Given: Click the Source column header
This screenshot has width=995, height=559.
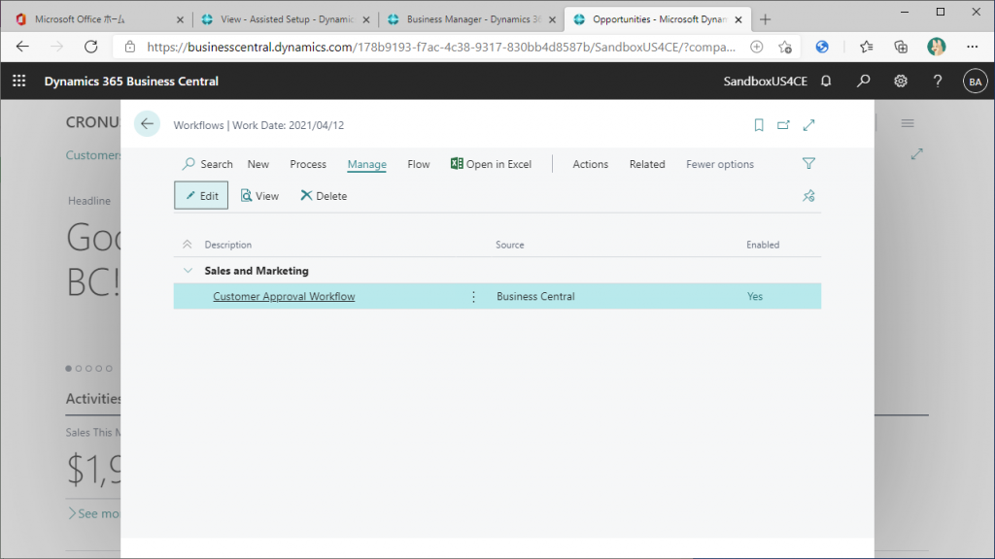Looking at the screenshot, I should tap(509, 245).
